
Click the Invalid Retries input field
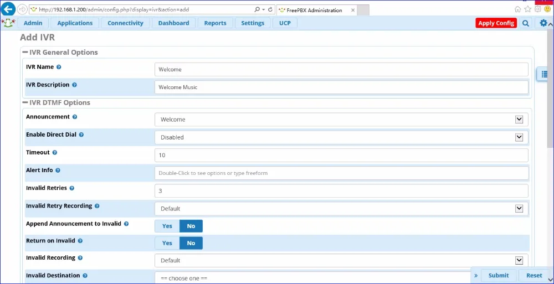pos(341,191)
